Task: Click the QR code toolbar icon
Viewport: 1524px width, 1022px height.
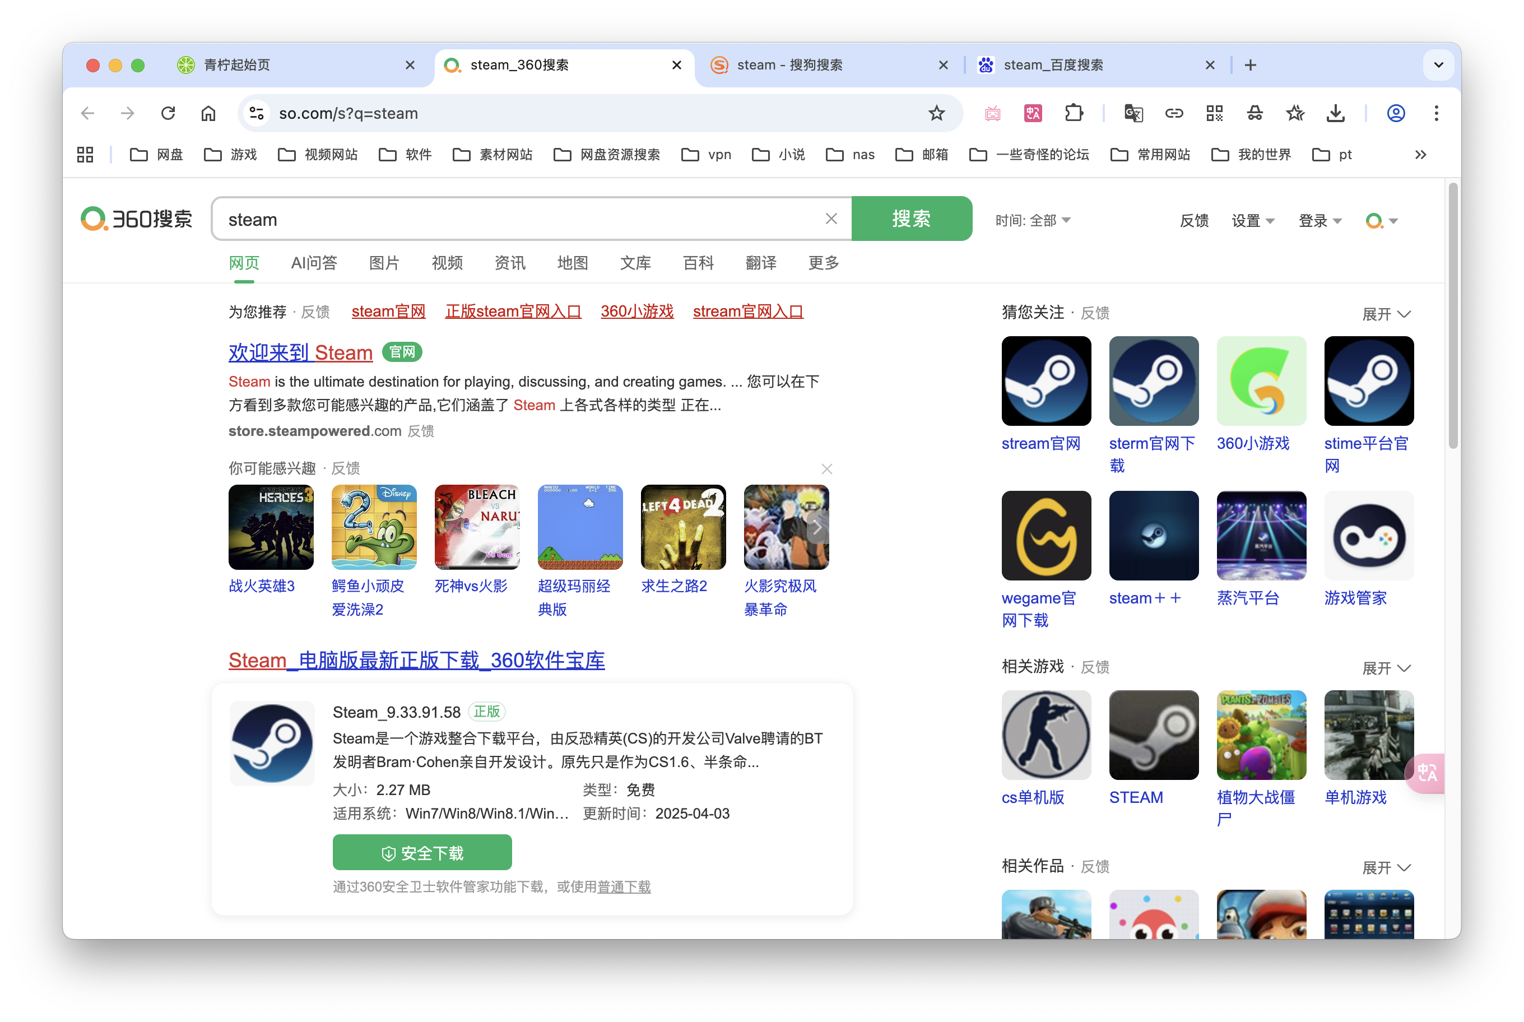Action: [1214, 113]
